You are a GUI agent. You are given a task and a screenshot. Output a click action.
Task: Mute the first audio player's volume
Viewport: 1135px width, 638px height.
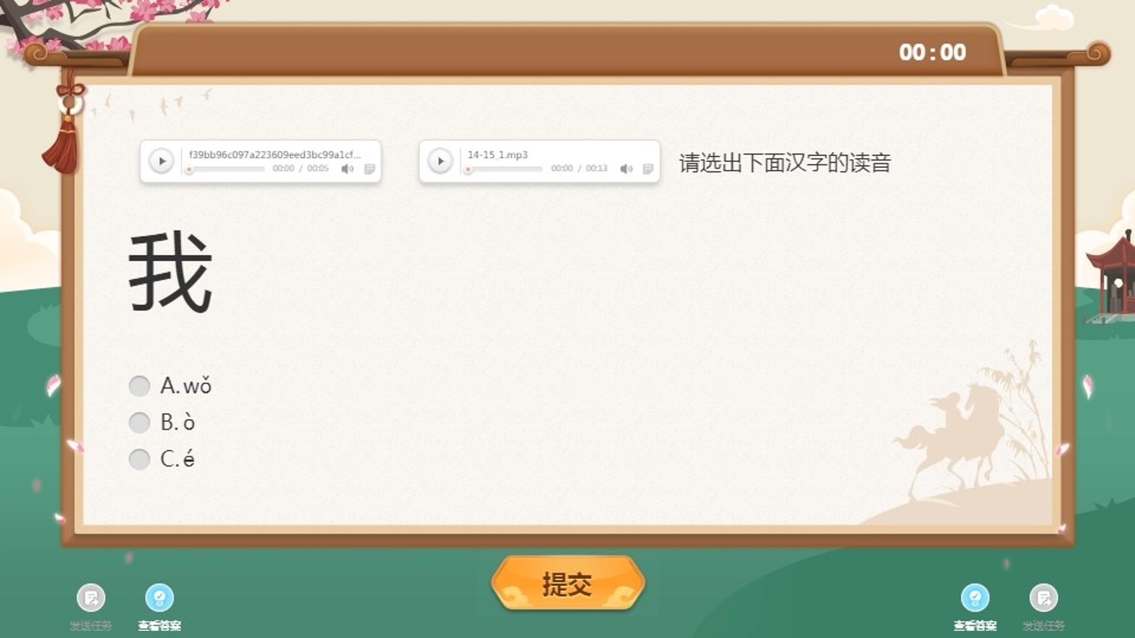coord(348,169)
